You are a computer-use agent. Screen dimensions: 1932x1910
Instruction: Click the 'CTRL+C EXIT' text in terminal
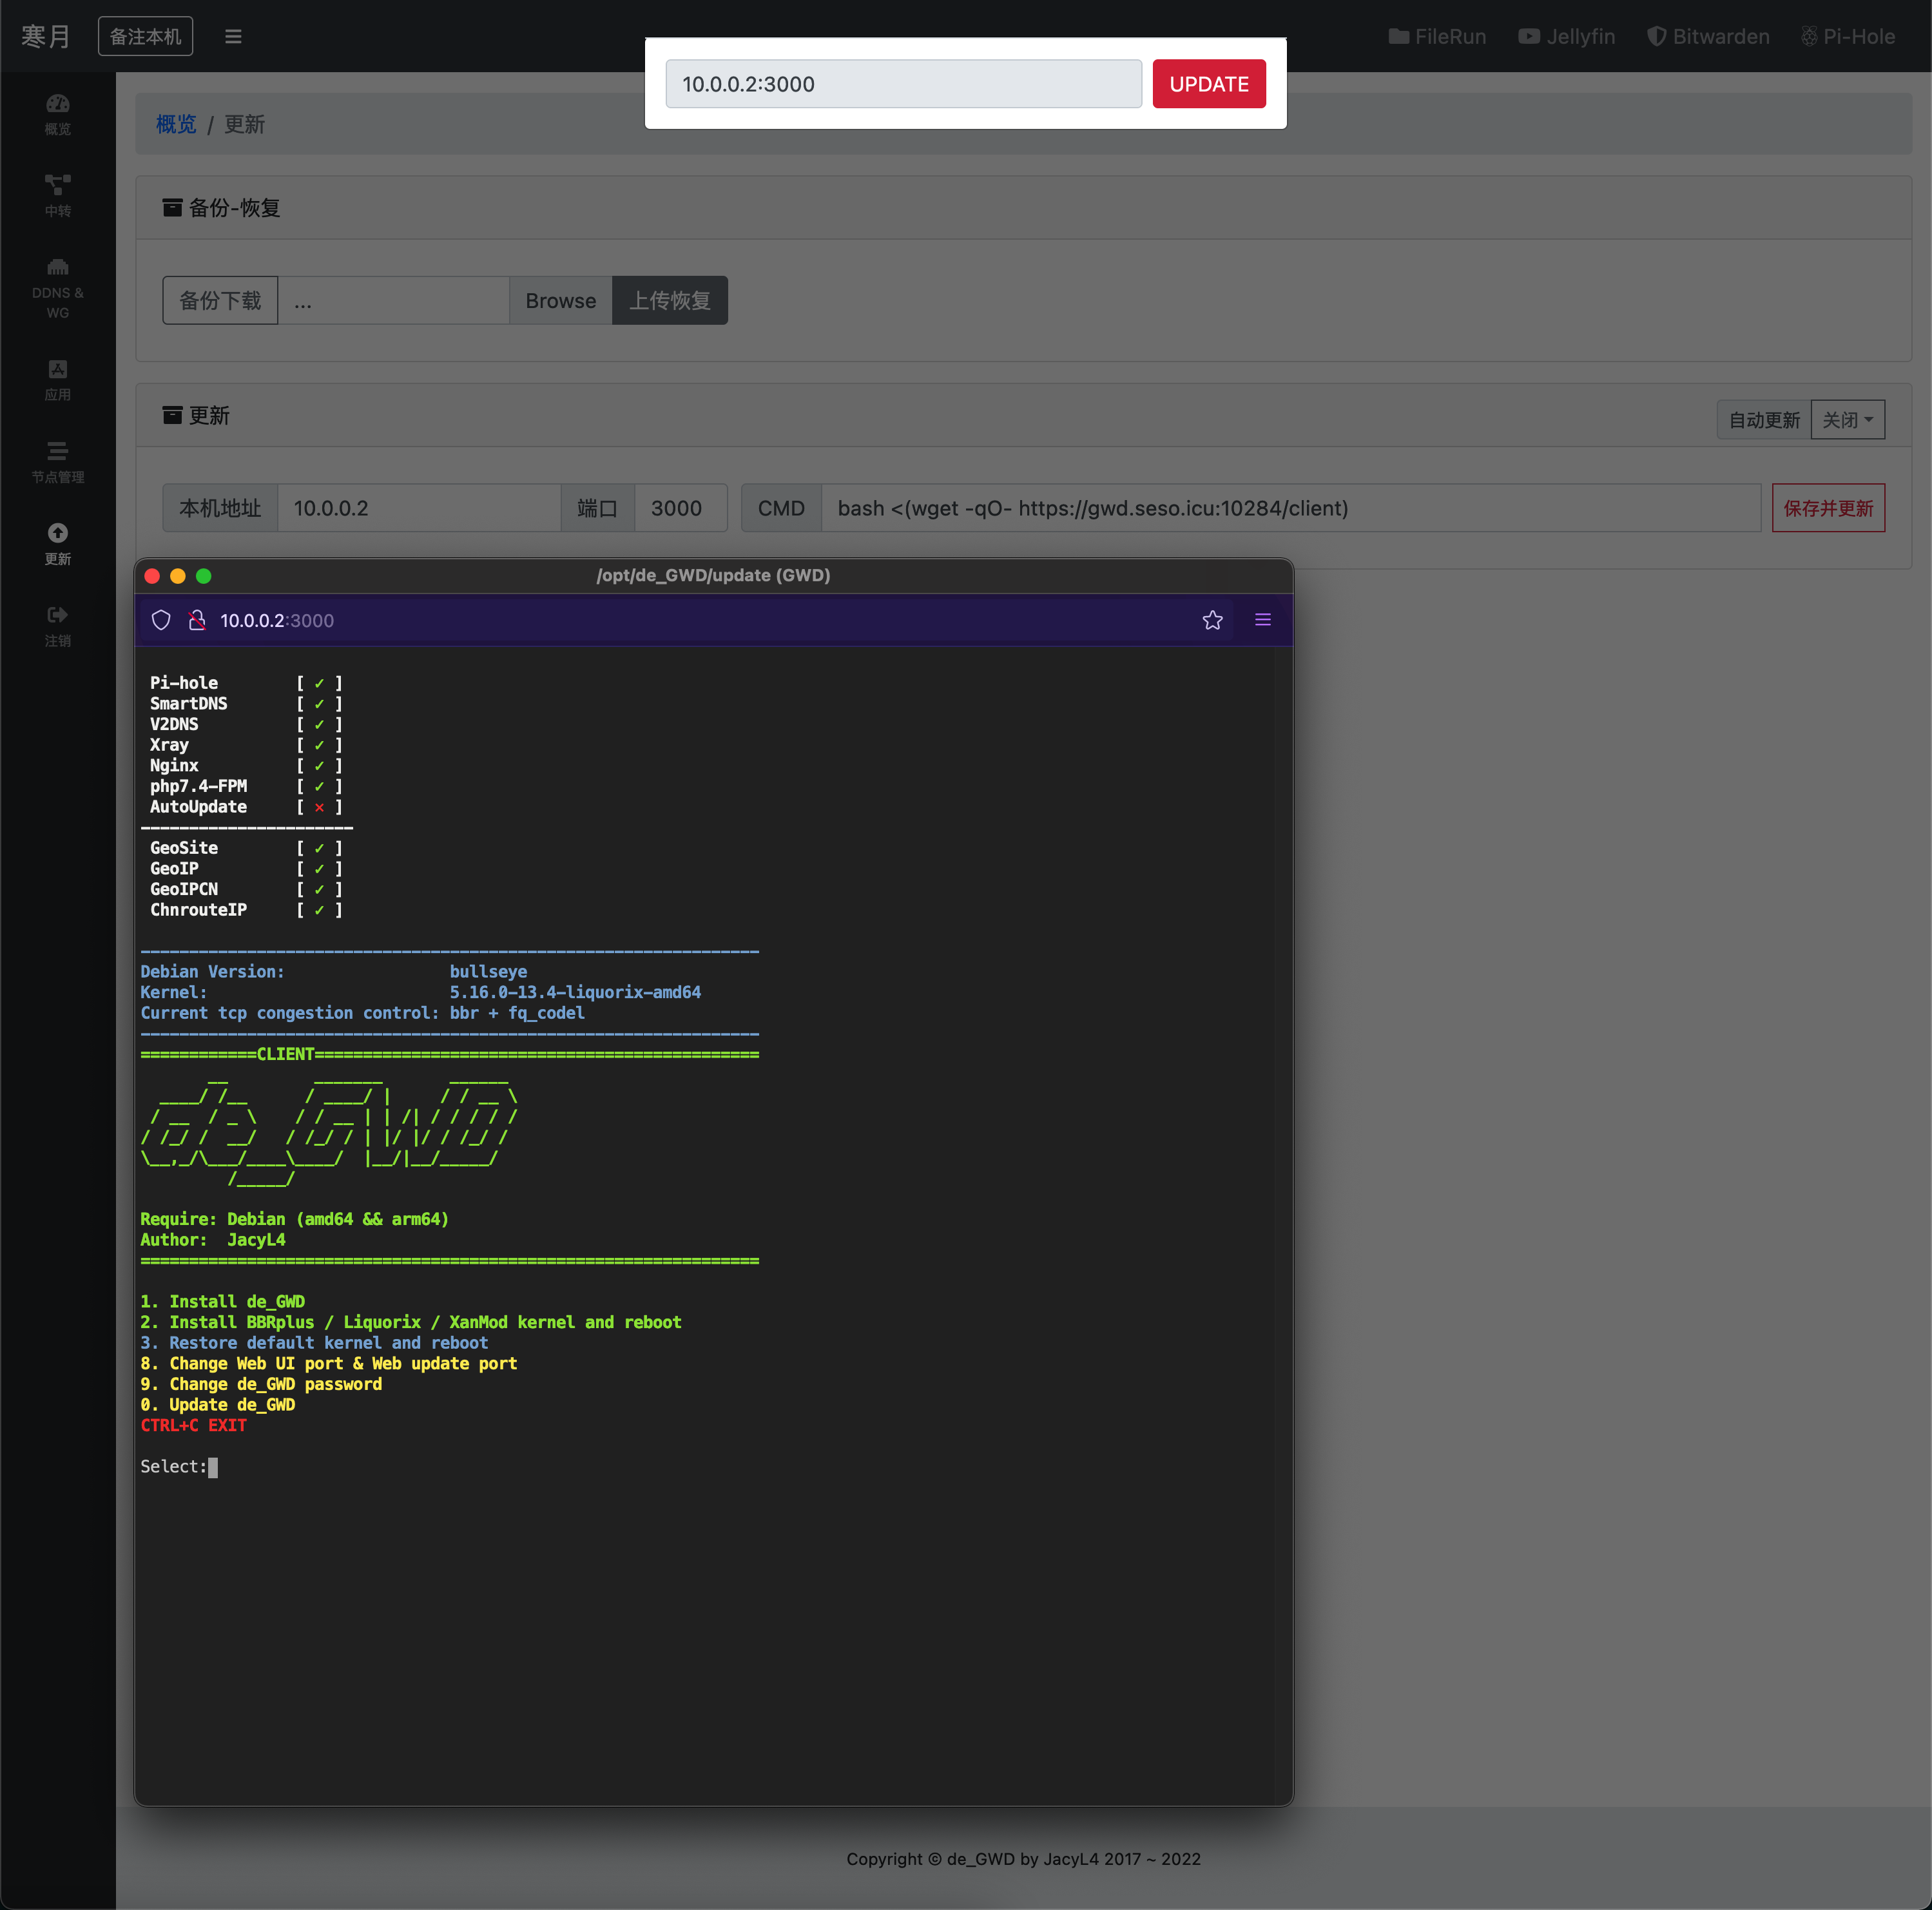coord(193,1425)
